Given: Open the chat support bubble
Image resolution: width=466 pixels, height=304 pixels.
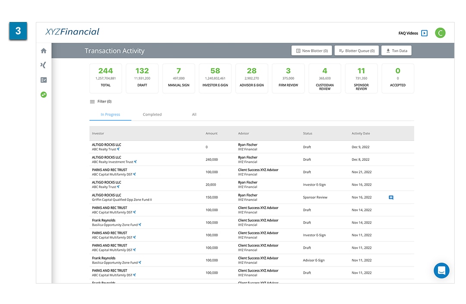Looking at the screenshot, I should [x=441, y=270].
